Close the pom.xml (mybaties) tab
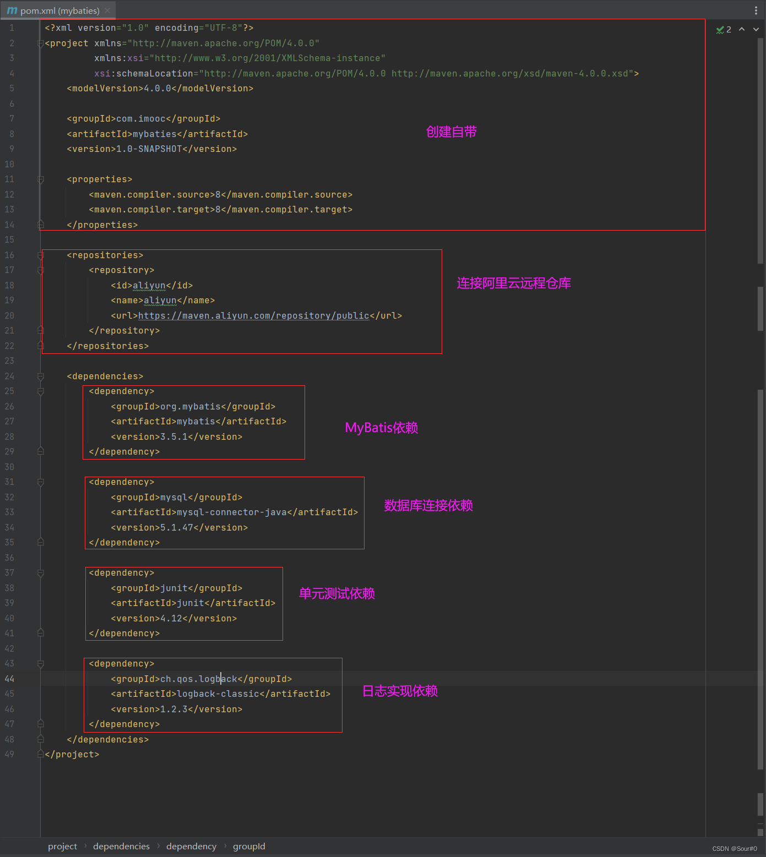766x857 pixels. coord(107,10)
